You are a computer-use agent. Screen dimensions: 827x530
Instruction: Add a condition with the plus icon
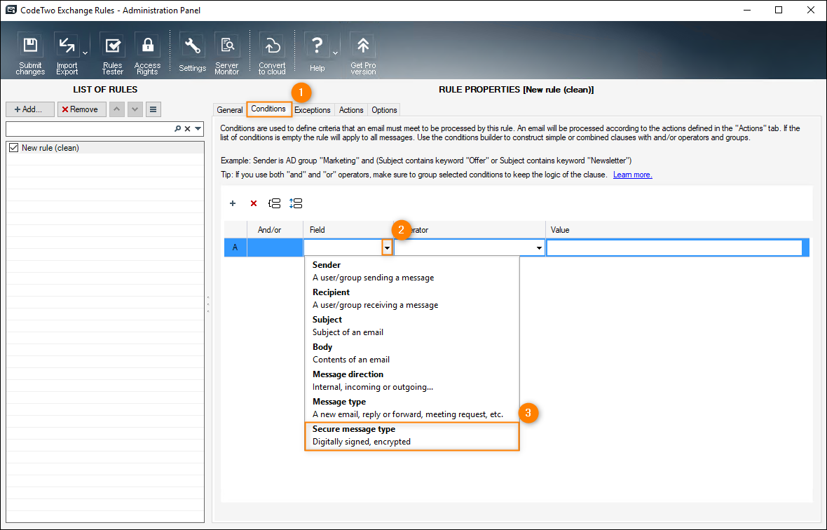pyautogui.click(x=233, y=203)
